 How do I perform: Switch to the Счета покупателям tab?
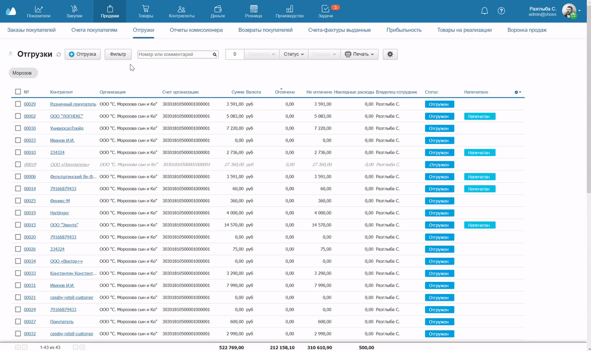[x=94, y=30]
